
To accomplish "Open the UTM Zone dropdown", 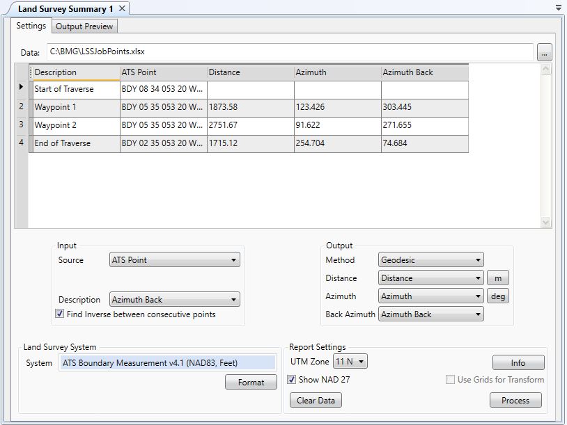I will click(350, 362).
